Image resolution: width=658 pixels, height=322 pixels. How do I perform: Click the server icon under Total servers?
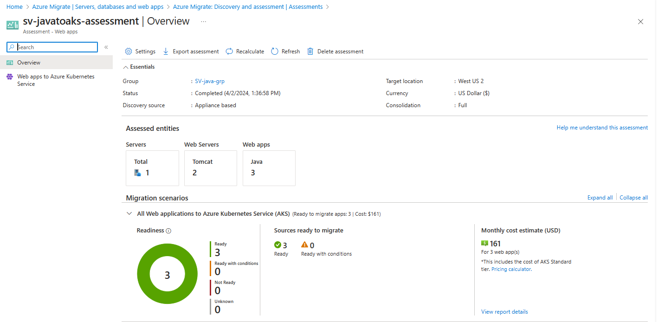coord(137,173)
